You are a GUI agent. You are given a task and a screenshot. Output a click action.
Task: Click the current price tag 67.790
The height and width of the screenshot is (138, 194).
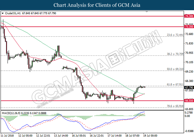[189, 87]
